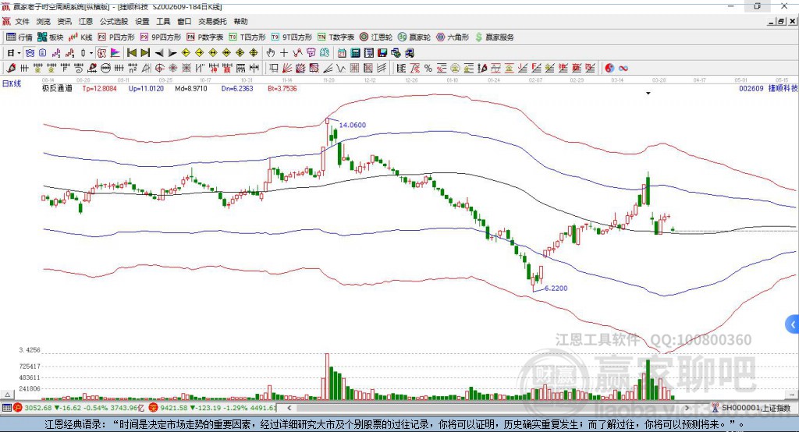Screen dimensions: 799x432
Task: Open the 公式选股 menu
Action: [x=114, y=21]
